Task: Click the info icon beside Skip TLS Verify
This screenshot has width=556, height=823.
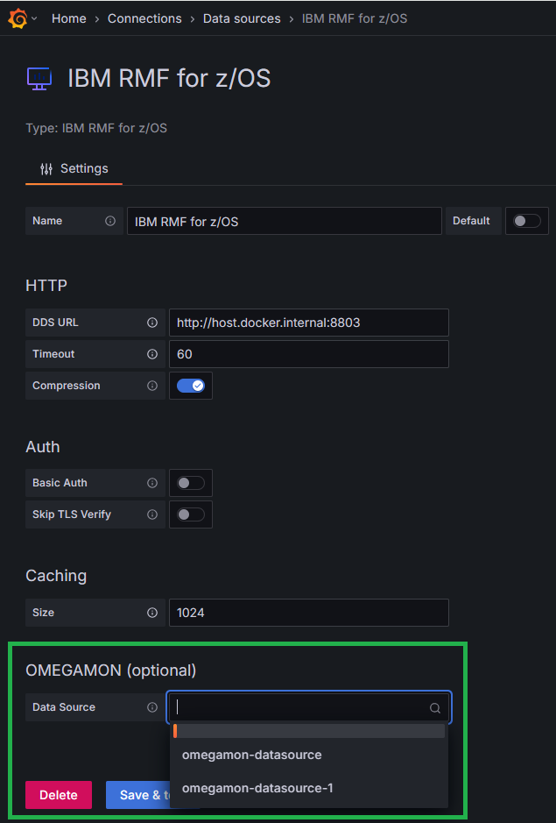Action: point(152,514)
